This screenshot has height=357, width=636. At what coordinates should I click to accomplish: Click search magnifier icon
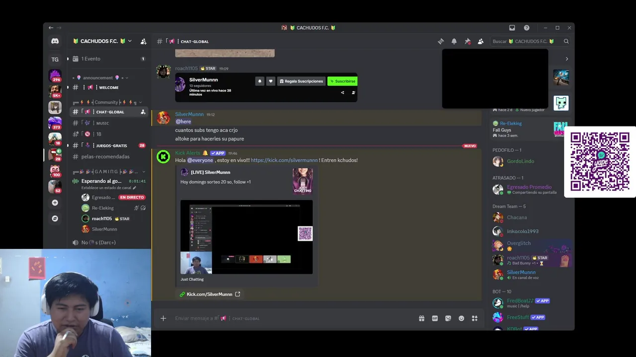tap(566, 41)
